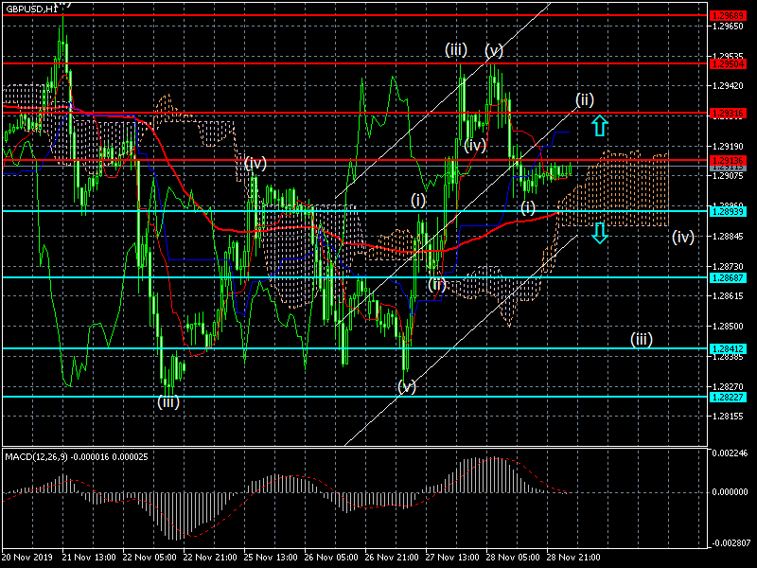The width and height of the screenshot is (757, 568).
Task: Click the 1.29136 resistance price tag
Action: 728,160
